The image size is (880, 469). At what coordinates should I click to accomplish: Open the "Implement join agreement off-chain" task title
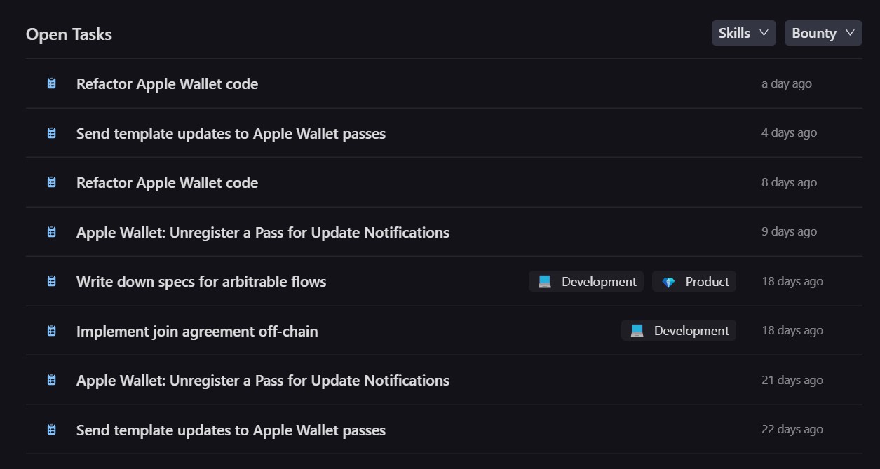(197, 331)
